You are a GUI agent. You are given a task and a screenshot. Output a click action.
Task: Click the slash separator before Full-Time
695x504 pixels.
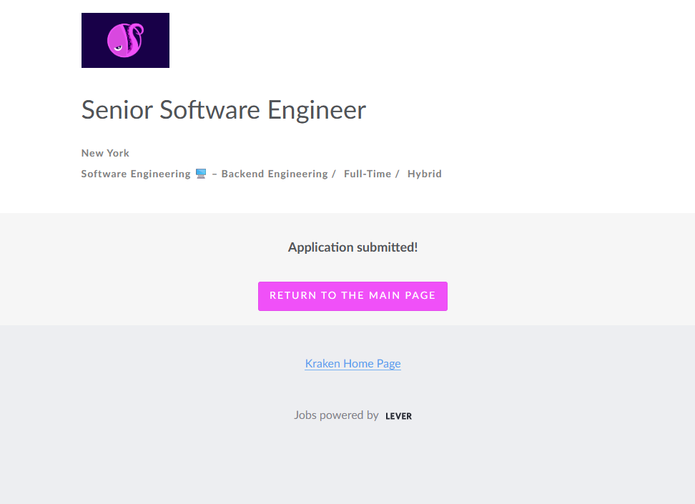coord(334,174)
